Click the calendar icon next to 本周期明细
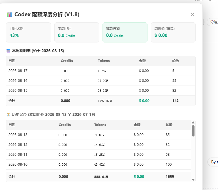 (x=8, y=51)
